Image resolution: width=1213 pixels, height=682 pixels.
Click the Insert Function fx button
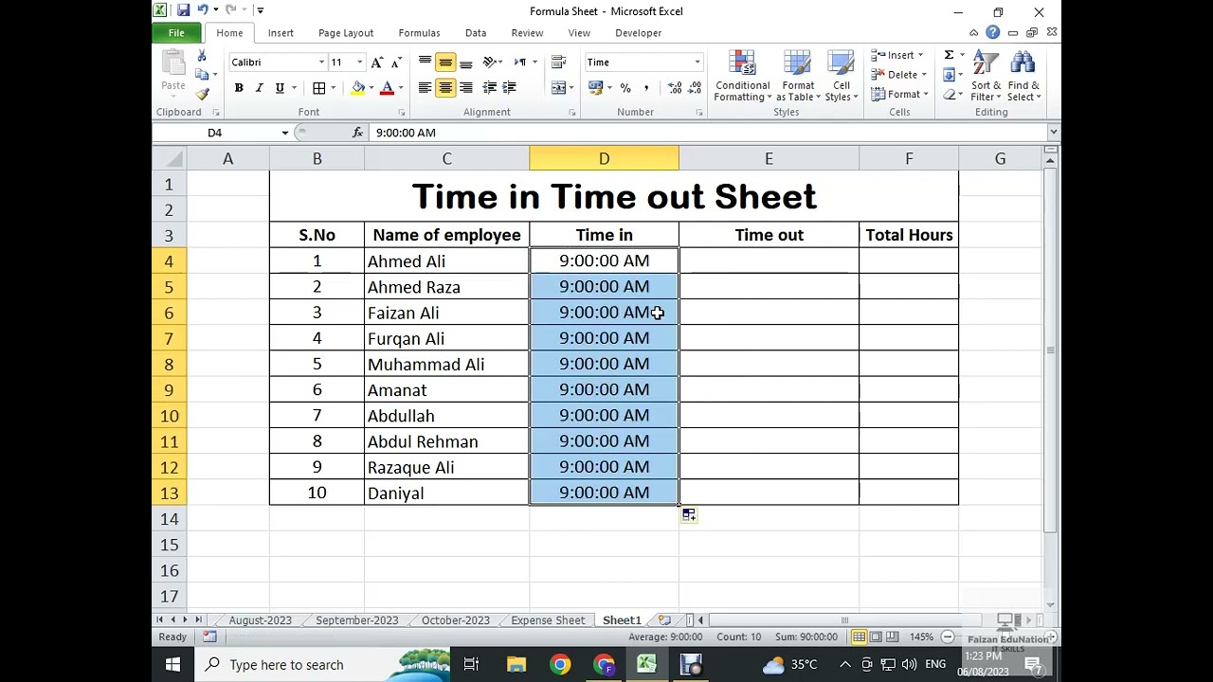coord(357,133)
